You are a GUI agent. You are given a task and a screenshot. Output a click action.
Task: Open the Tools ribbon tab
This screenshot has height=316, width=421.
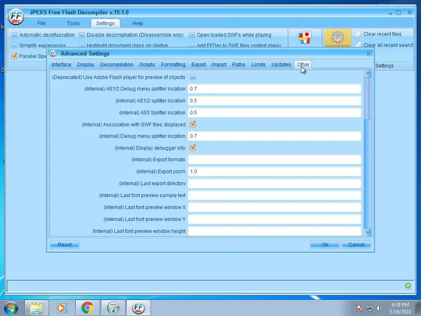pyautogui.click(x=73, y=23)
